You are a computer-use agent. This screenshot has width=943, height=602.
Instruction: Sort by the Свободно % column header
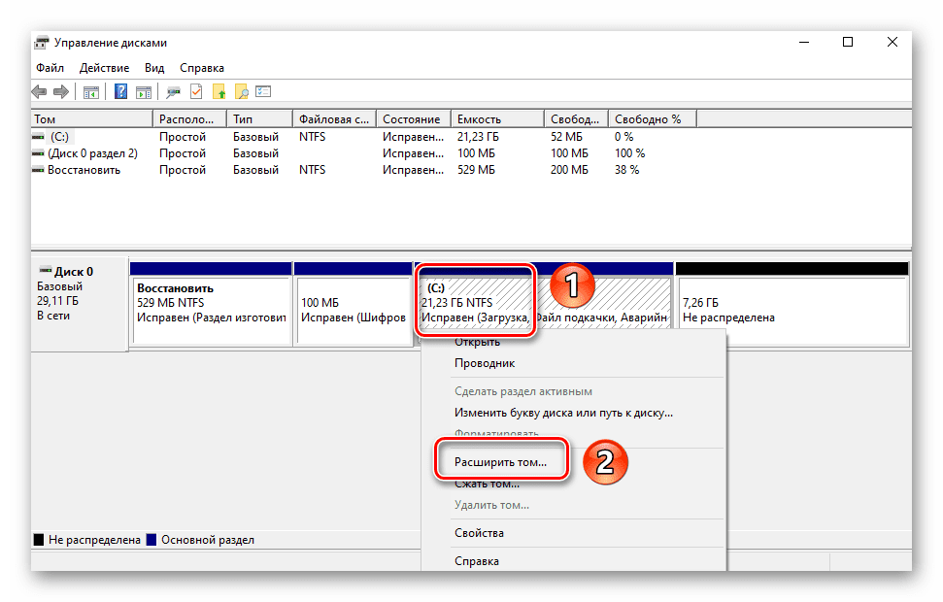pyautogui.click(x=653, y=119)
